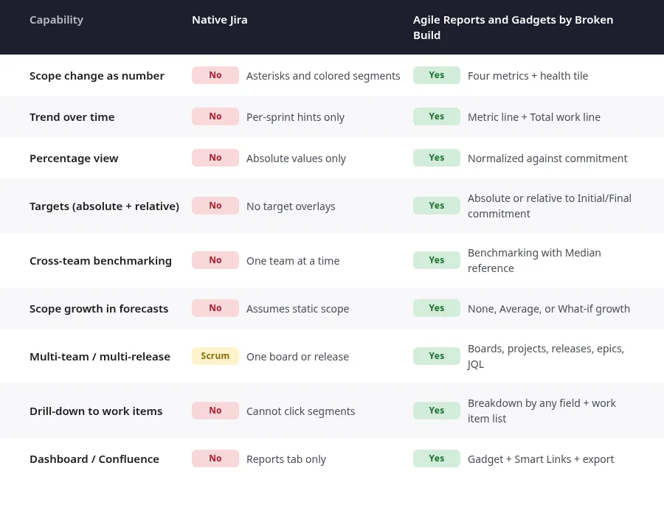The width and height of the screenshot is (664, 516).
Task: Click the No badge next to Cannot click segments
Action: point(215,411)
